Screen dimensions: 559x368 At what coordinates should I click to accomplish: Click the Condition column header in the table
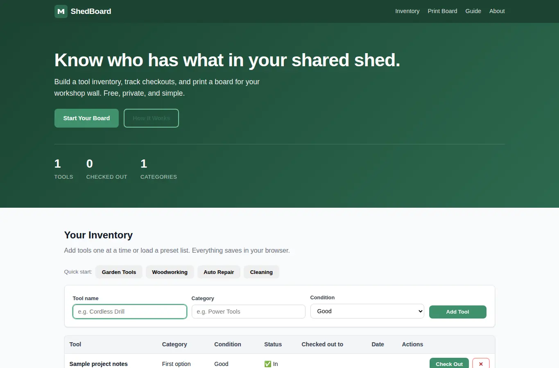pyautogui.click(x=228, y=344)
